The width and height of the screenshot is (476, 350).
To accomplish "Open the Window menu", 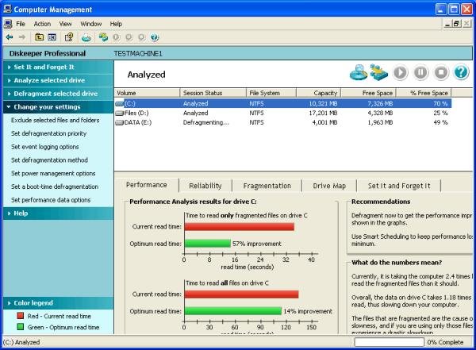I will point(90,24).
